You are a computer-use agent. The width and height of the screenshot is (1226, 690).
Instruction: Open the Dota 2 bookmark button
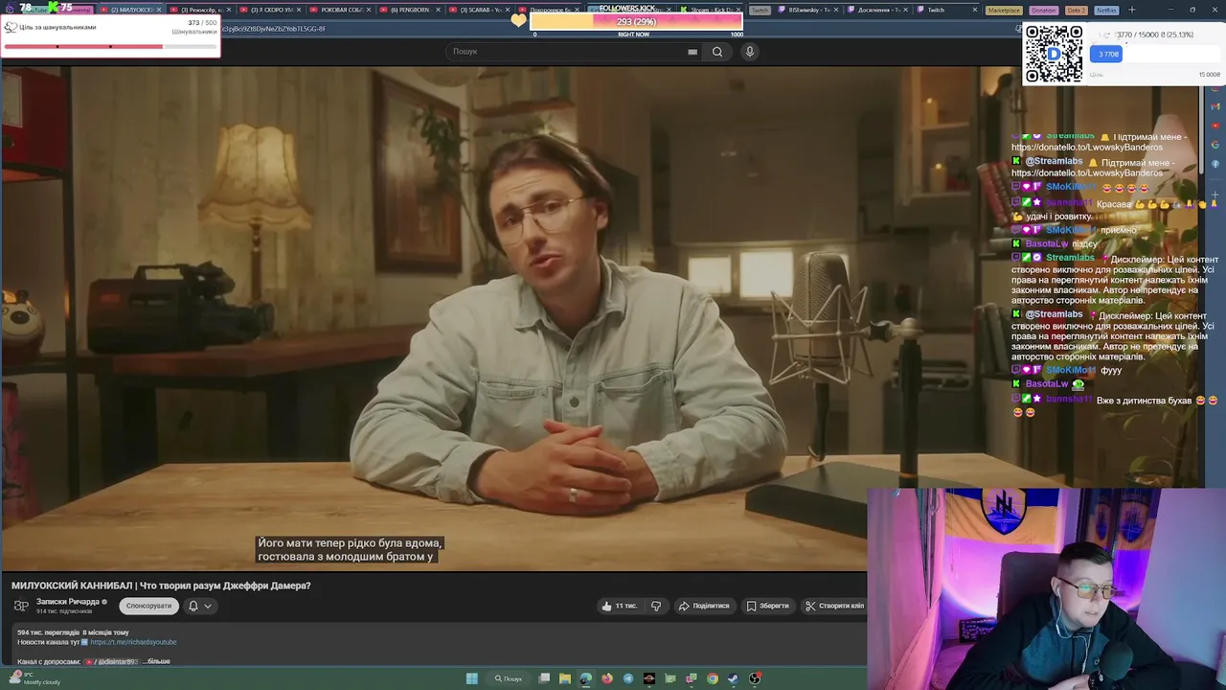[x=1076, y=10]
